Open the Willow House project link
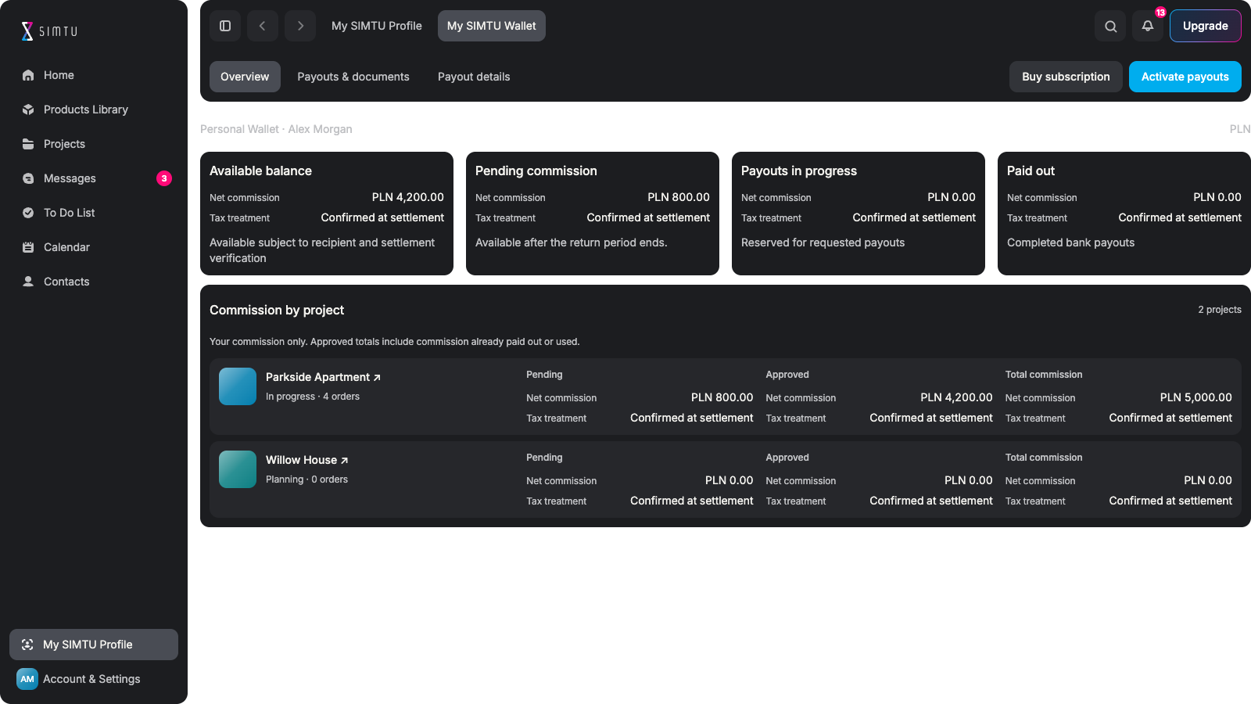Screen dimensions: 1251x704 306,460
